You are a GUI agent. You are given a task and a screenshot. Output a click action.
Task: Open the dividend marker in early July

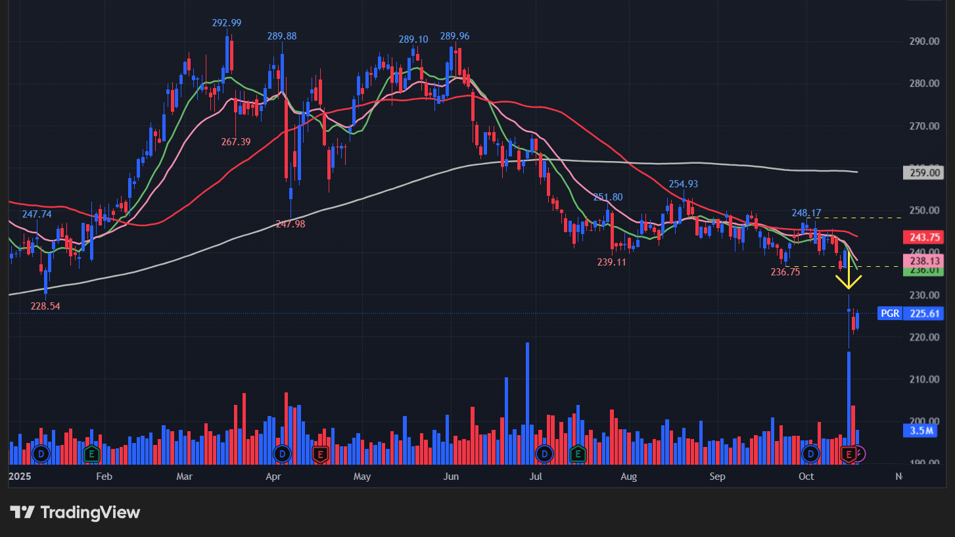pyautogui.click(x=544, y=454)
